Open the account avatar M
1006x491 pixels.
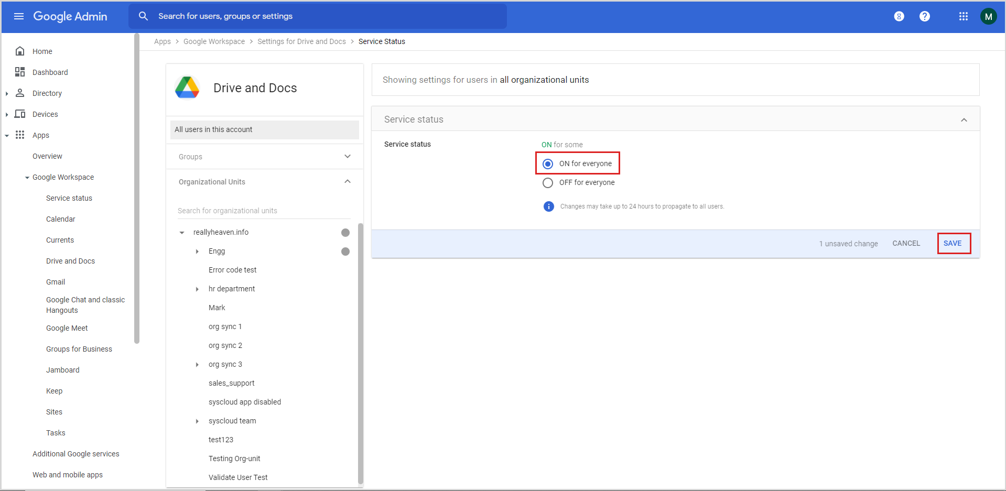pos(989,16)
